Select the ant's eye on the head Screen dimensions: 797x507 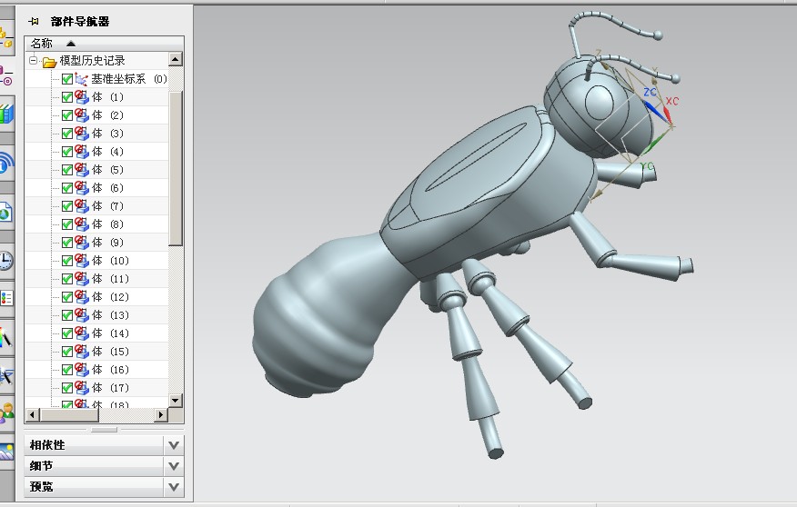[x=600, y=103]
